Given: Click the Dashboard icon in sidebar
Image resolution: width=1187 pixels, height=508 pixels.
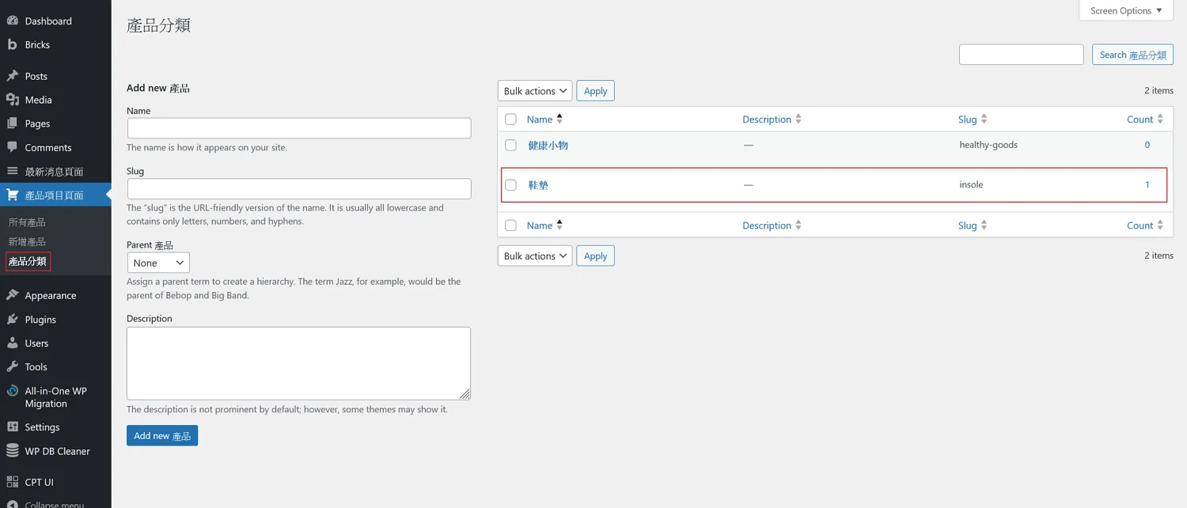Looking at the screenshot, I should click(x=12, y=21).
